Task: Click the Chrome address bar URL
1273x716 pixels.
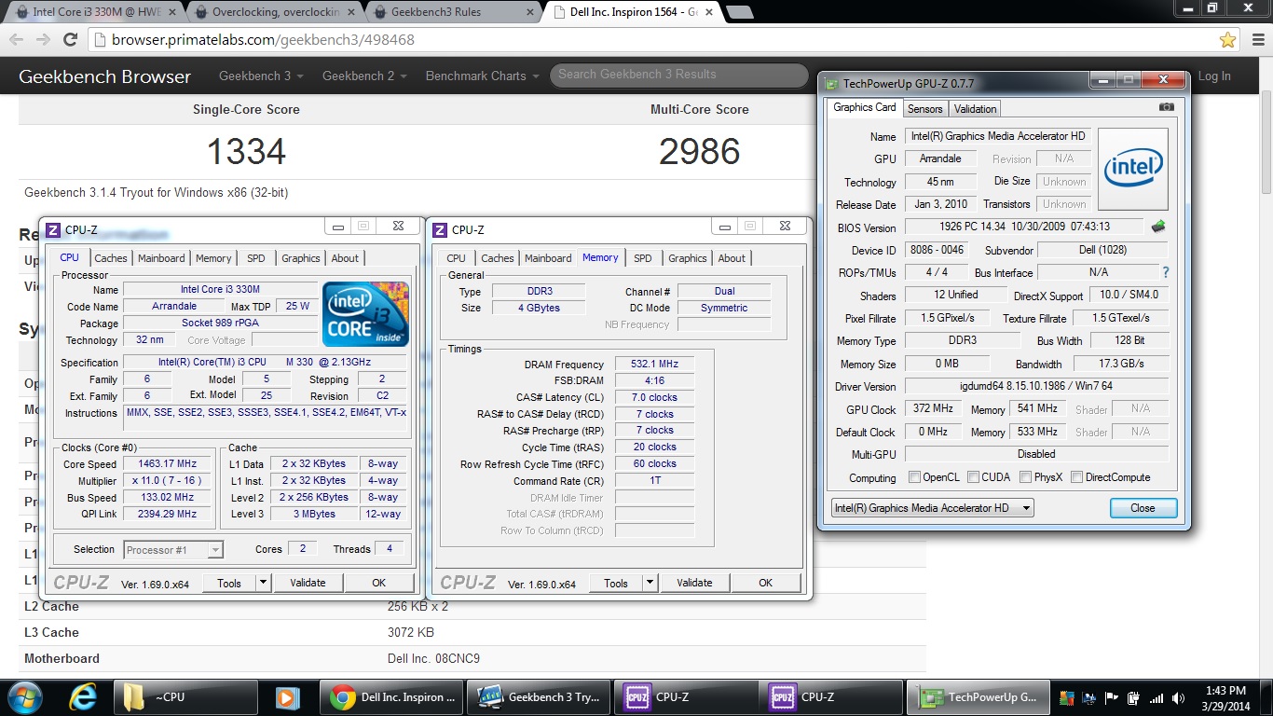Action: point(263,40)
